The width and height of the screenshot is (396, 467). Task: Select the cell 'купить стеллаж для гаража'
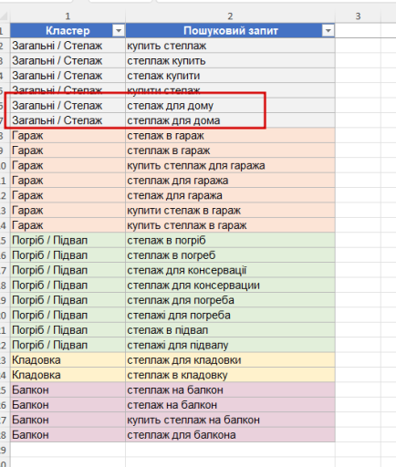[x=230, y=165]
